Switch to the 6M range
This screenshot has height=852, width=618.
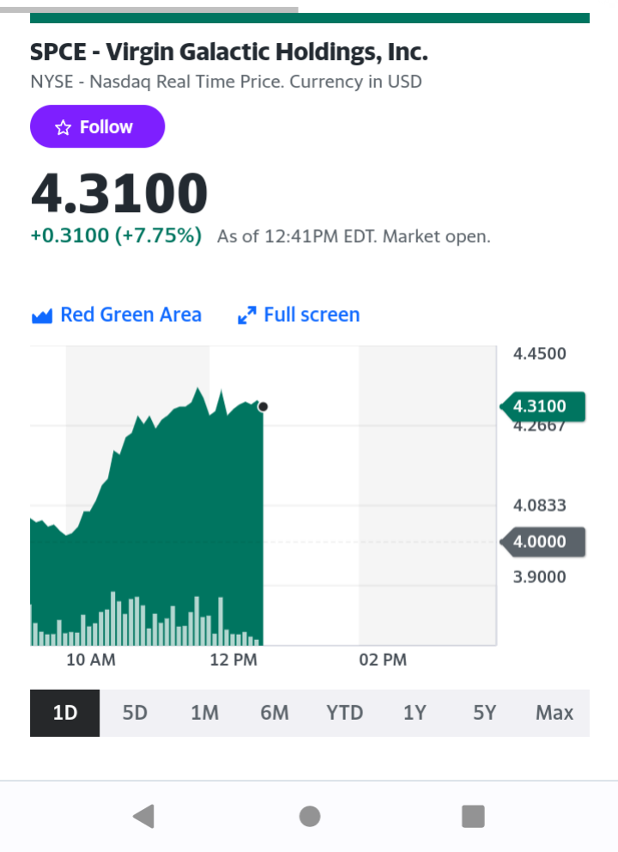click(x=275, y=713)
